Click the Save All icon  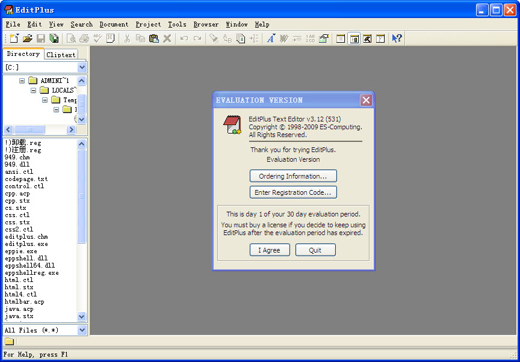coord(54,38)
